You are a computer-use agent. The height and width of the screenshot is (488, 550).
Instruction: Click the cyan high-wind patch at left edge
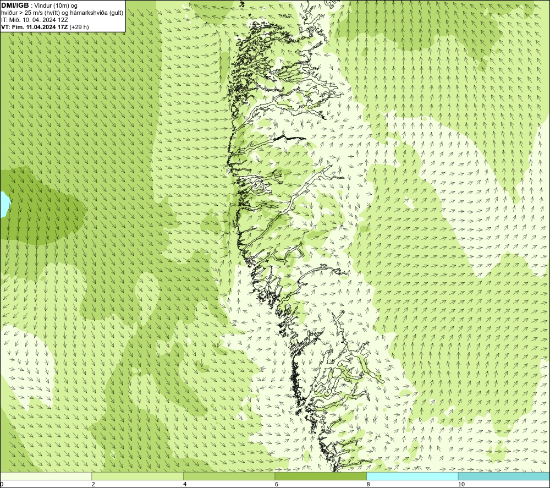coord(4,204)
